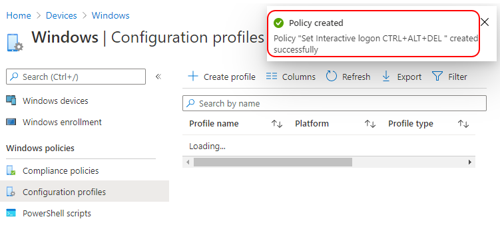Click the Columns grid icon
This screenshot has width=500, height=245.
point(272,77)
